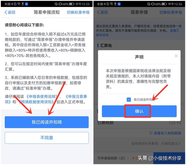186x165 pixels.
Task: Open the 《预填数据使用须知》 link
Action: [x=36, y=102]
